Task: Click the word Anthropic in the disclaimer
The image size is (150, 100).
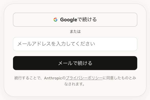Action: (53, 78)
